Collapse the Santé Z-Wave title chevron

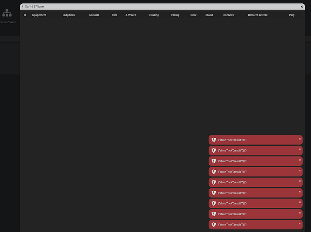tap(23, 6)
